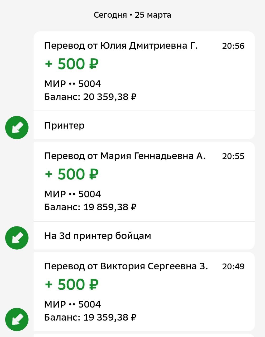Image resolution: width=265 pixels, height=337 pixels.
Task: Select the balance line 20 359,38 ₽
Action: click(x=90, y=97)
